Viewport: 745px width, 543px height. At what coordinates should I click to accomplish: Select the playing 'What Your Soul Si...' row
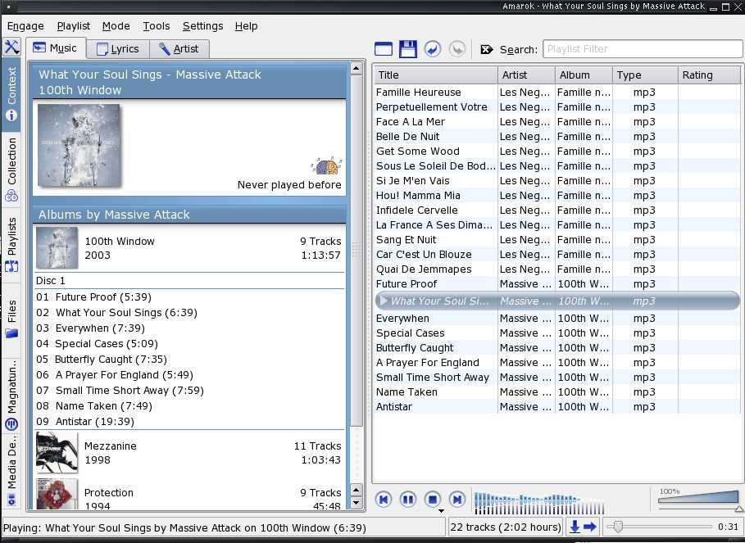pos(556,301)
